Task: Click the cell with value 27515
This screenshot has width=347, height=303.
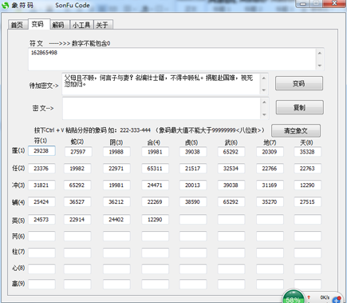Action: pyautogui.click(x=307, y=202)
